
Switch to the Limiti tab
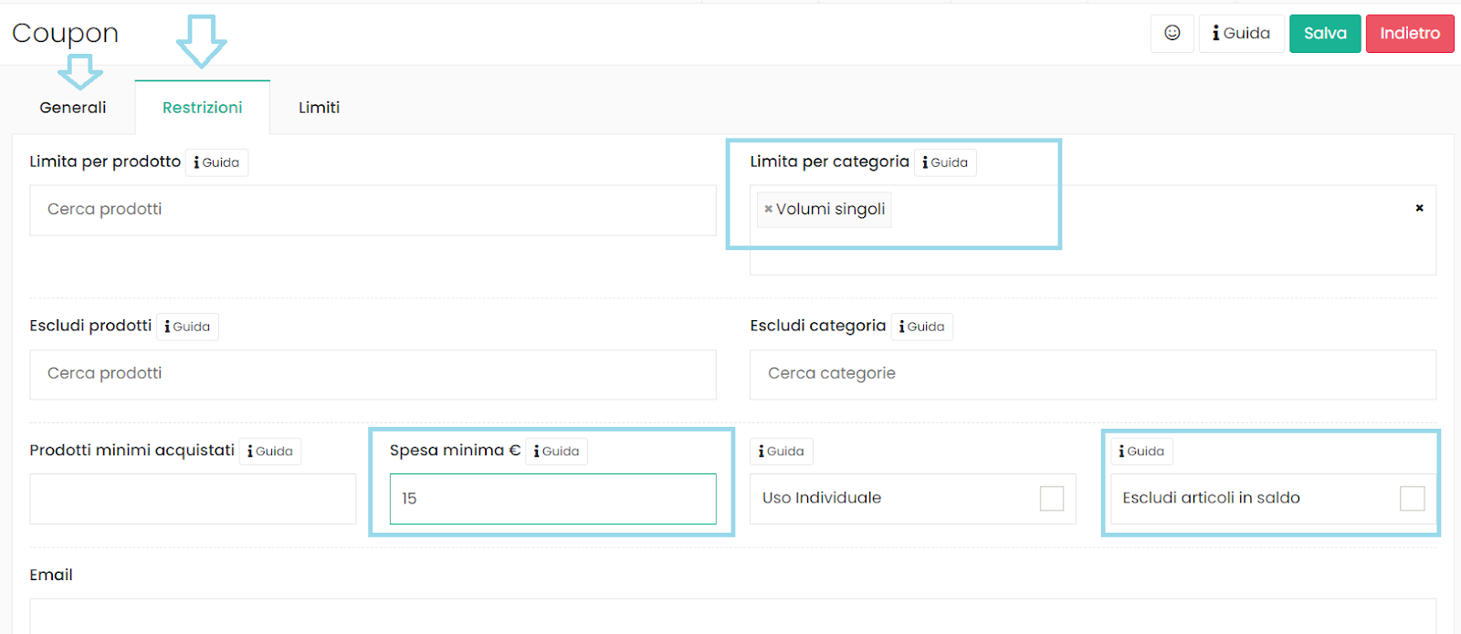[319, 108]
